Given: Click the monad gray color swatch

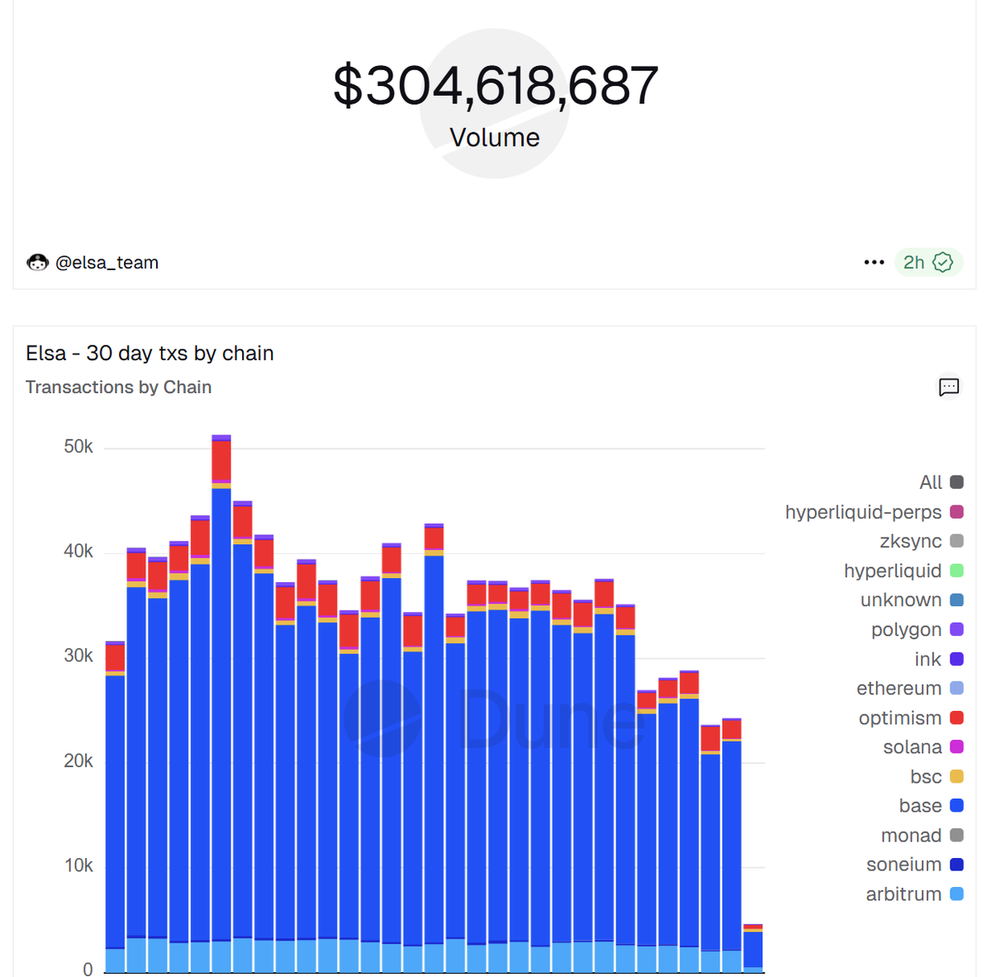Looking at the screenshot, I should 956,835.
